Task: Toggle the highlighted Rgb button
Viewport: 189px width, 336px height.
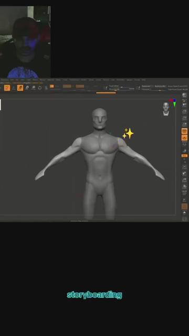Action: coord(67,86)
